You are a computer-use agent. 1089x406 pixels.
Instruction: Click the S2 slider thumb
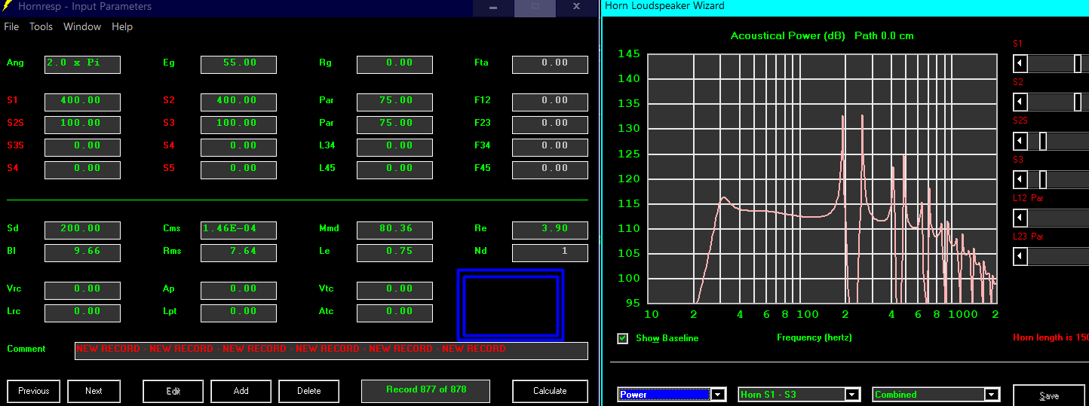click(x=1078, y=102)
